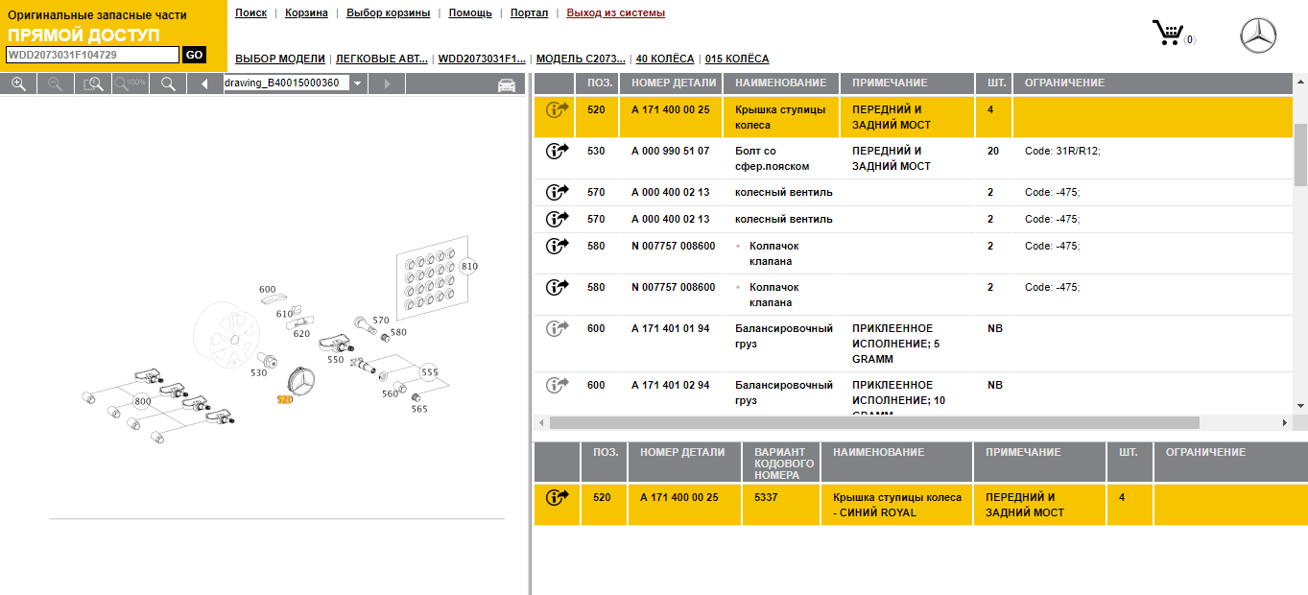Open the Помощь menu item
The image size is (1308, 595).
pos(470,12)
